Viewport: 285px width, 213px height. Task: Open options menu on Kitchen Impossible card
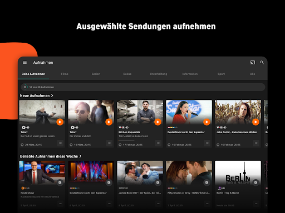(x=158, y=143)
